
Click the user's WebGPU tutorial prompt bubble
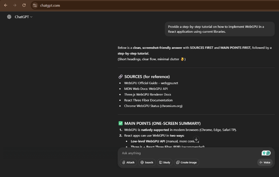(219, 29)
